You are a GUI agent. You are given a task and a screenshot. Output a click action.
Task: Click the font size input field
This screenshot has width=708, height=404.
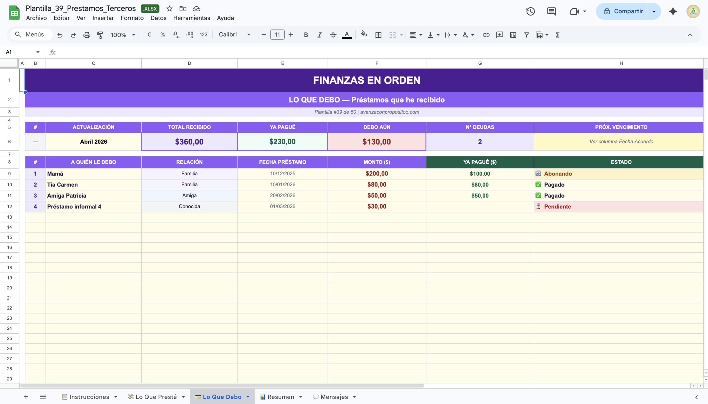tap(277, 35)
